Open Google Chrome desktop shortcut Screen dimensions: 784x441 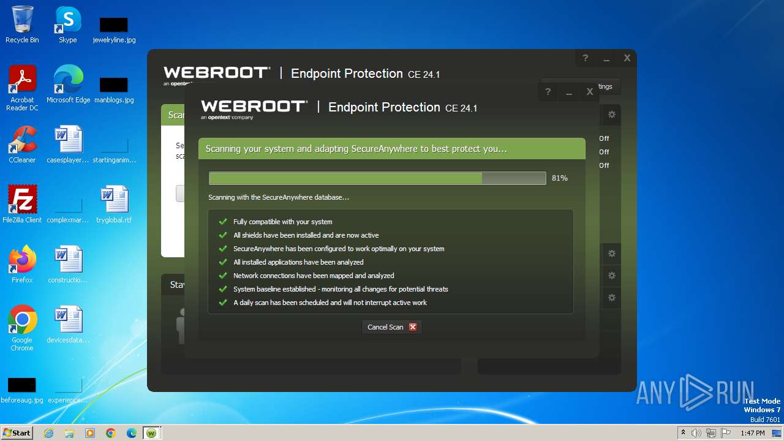(22, 328)
